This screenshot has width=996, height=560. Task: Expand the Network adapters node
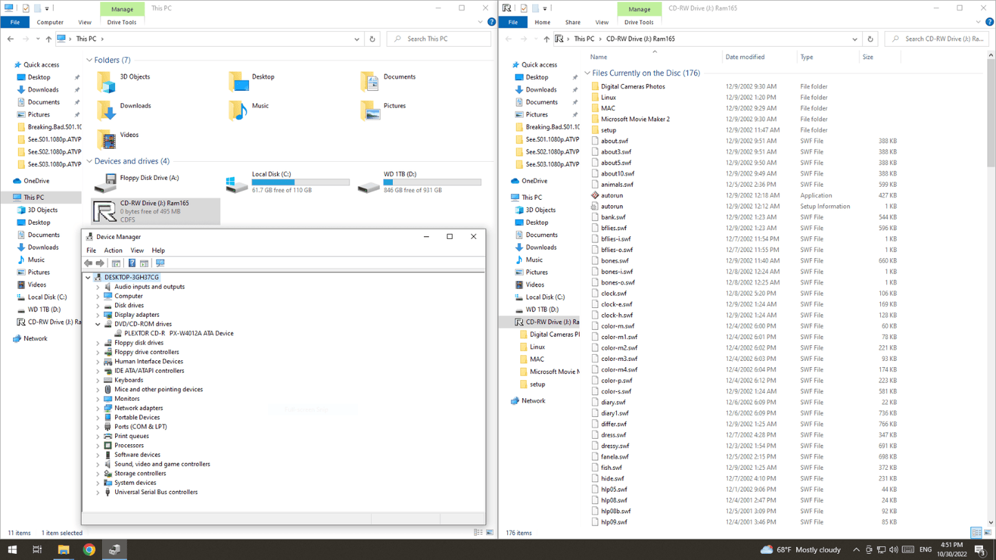pos(98,408)
